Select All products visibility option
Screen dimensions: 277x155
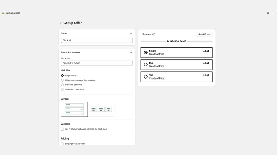click(x=62, y=75)
